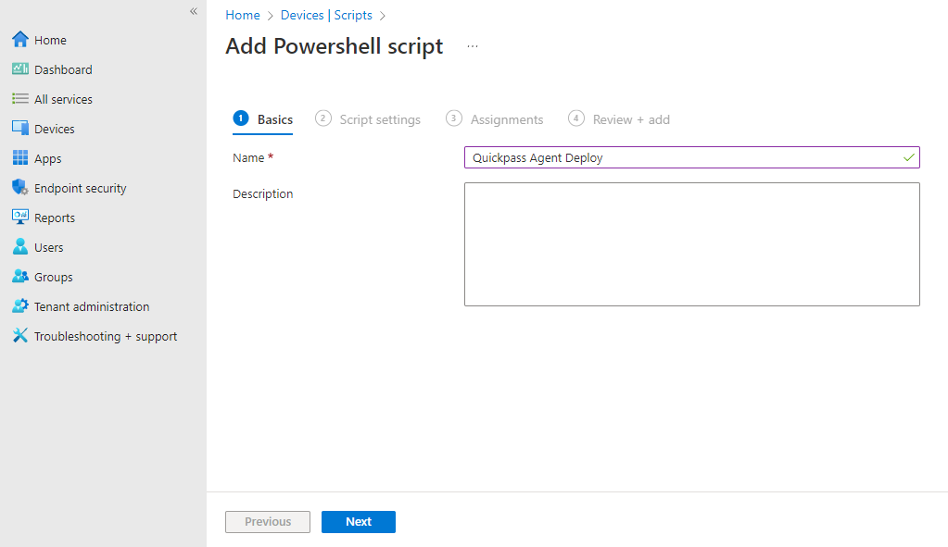Click the Previous button

click(268, 522)
